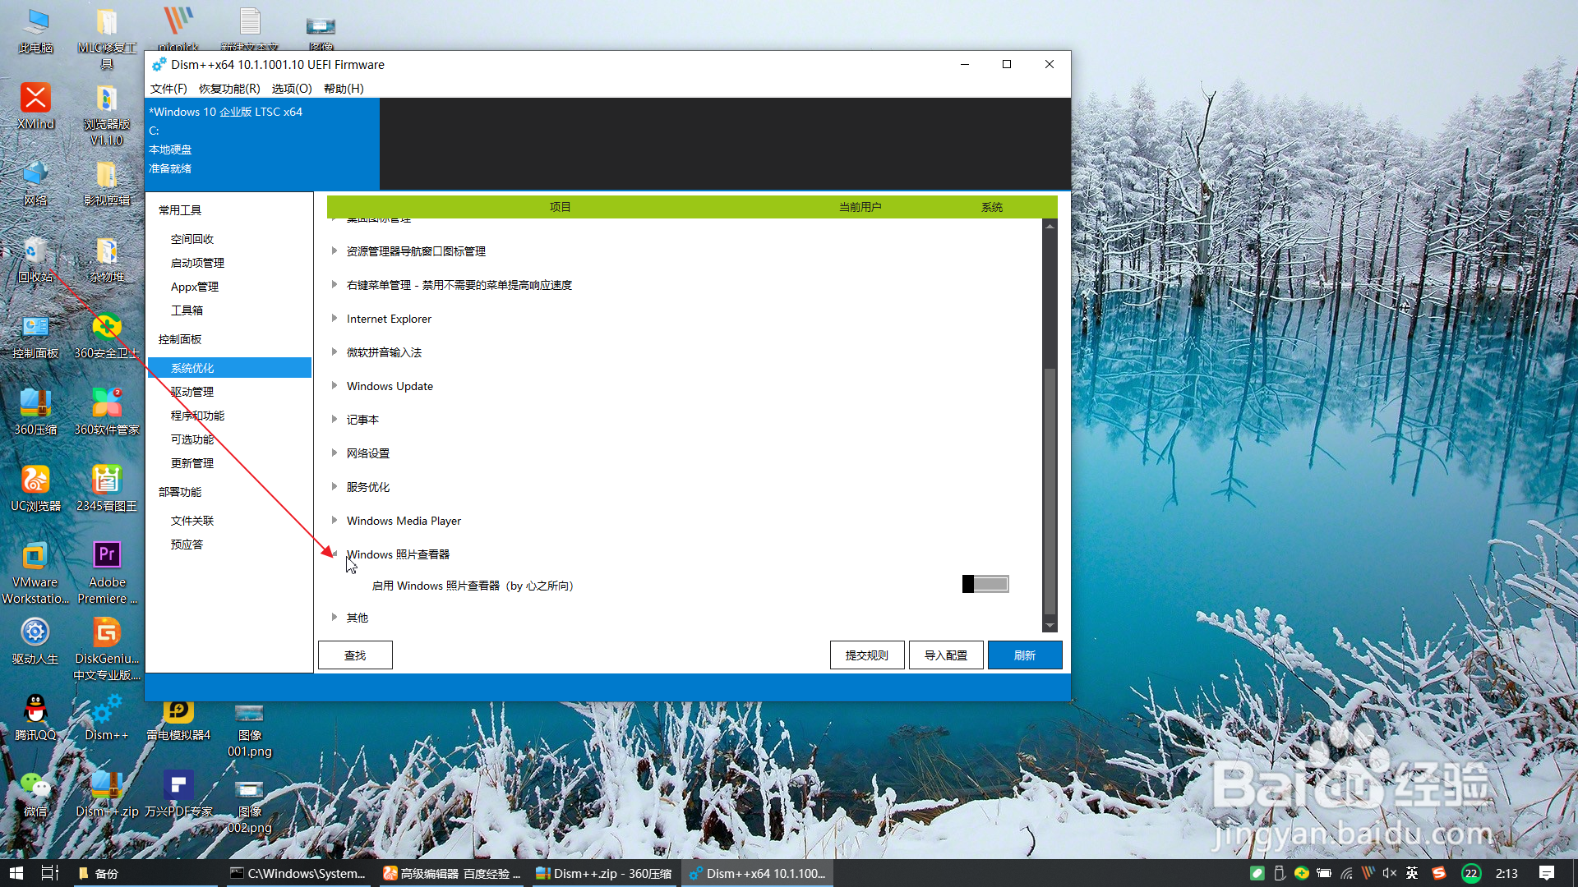Click the 导入配置 button

pyautogui.click(x=945, y=655)
